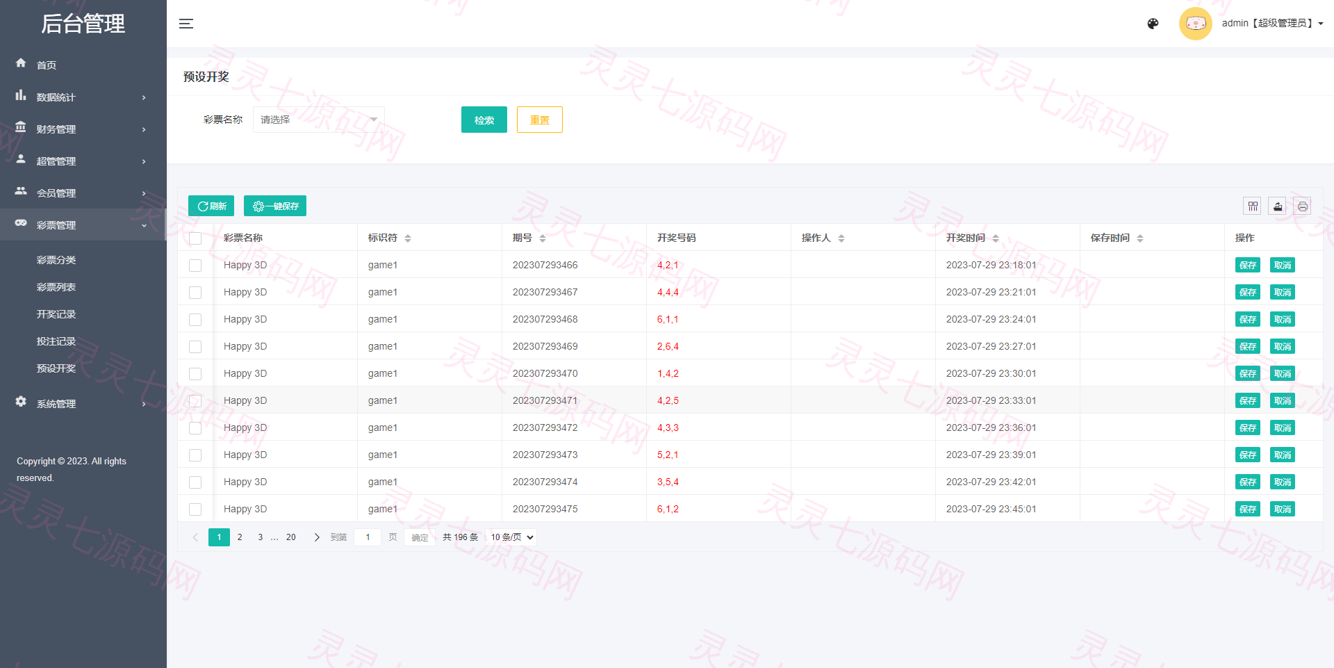1334x668 pixels.
Task: Open the 10 条/页 page size dropdown
Action: point(512,537)
